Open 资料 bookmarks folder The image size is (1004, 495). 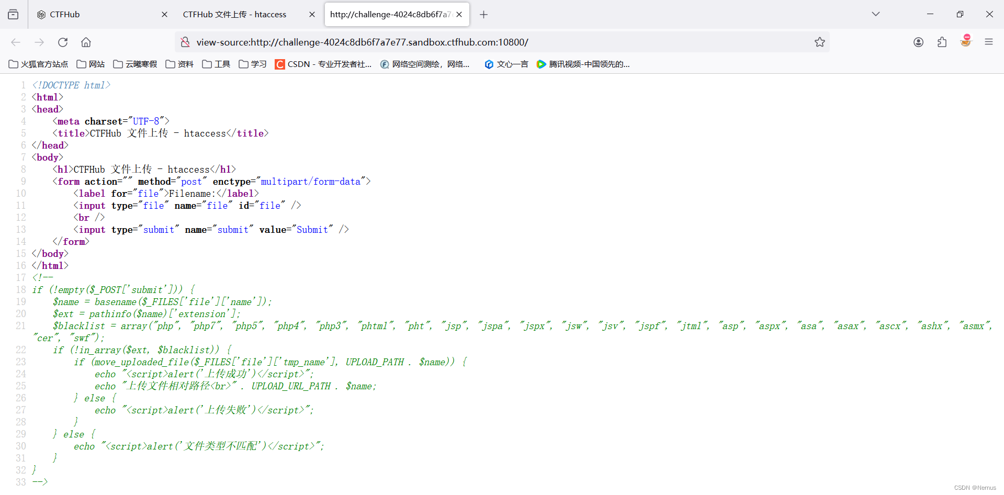point(179,64)
